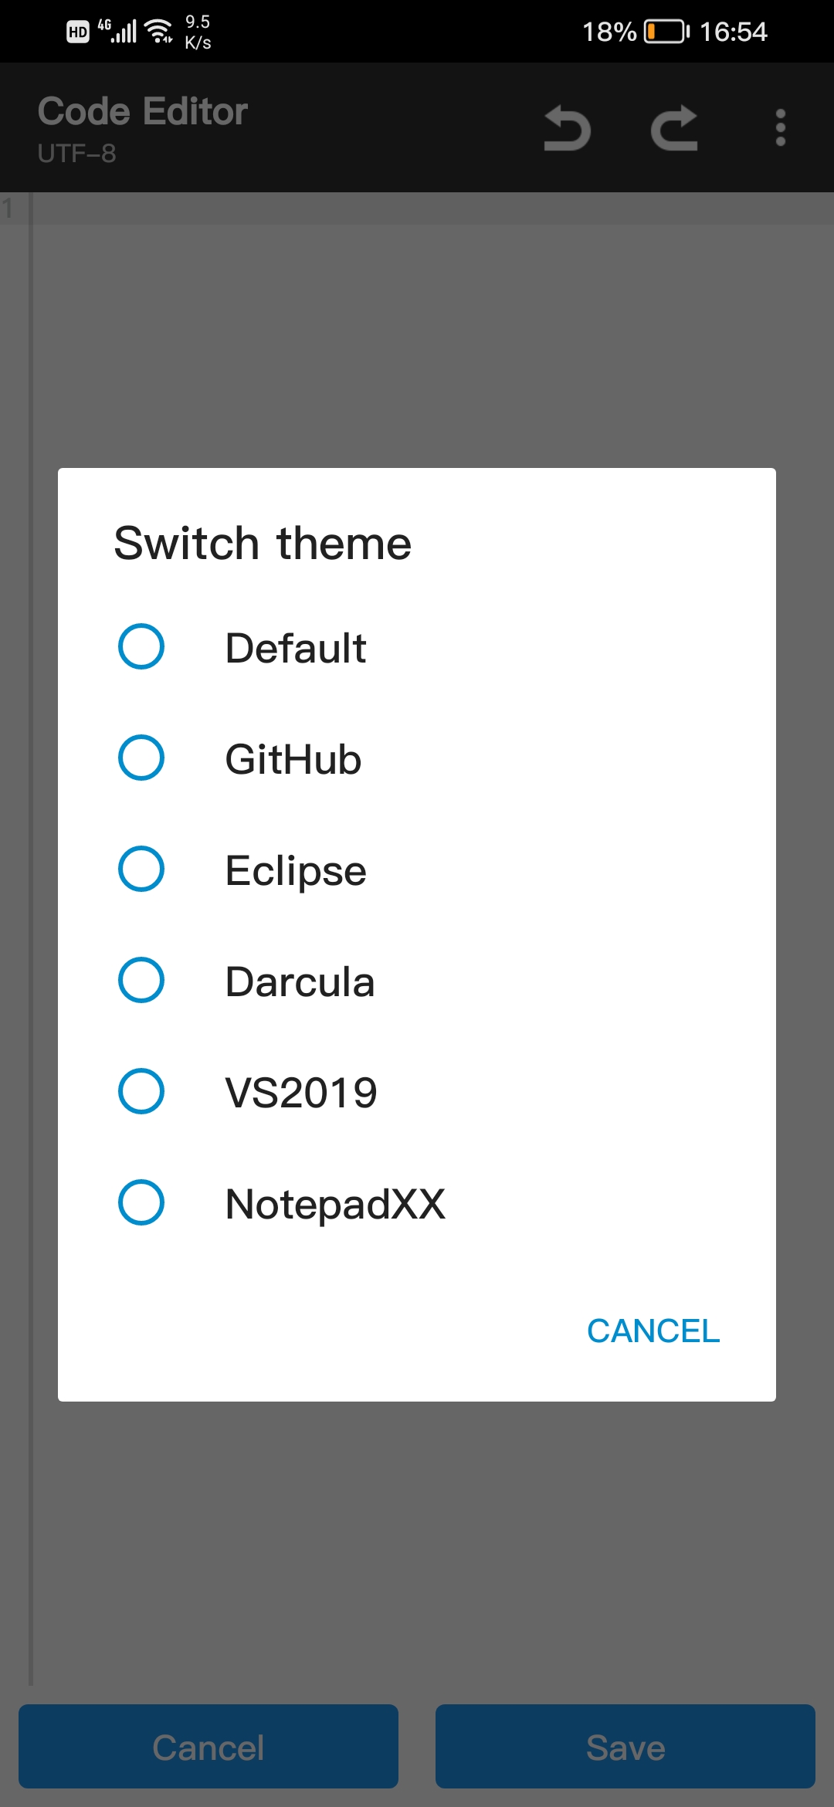Dismiss the dialog with CANCEL
This screenshot has height=1807, width=834.
tap(653, 1330)
